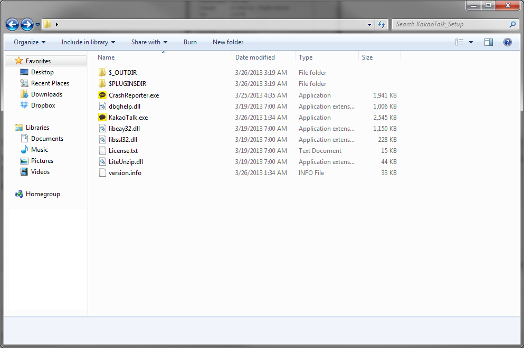Click the New folder button
Screen dimensions: 524x348
(x=228, y=42)
